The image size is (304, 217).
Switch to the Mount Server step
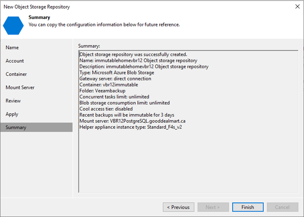(x=20, y=87)
